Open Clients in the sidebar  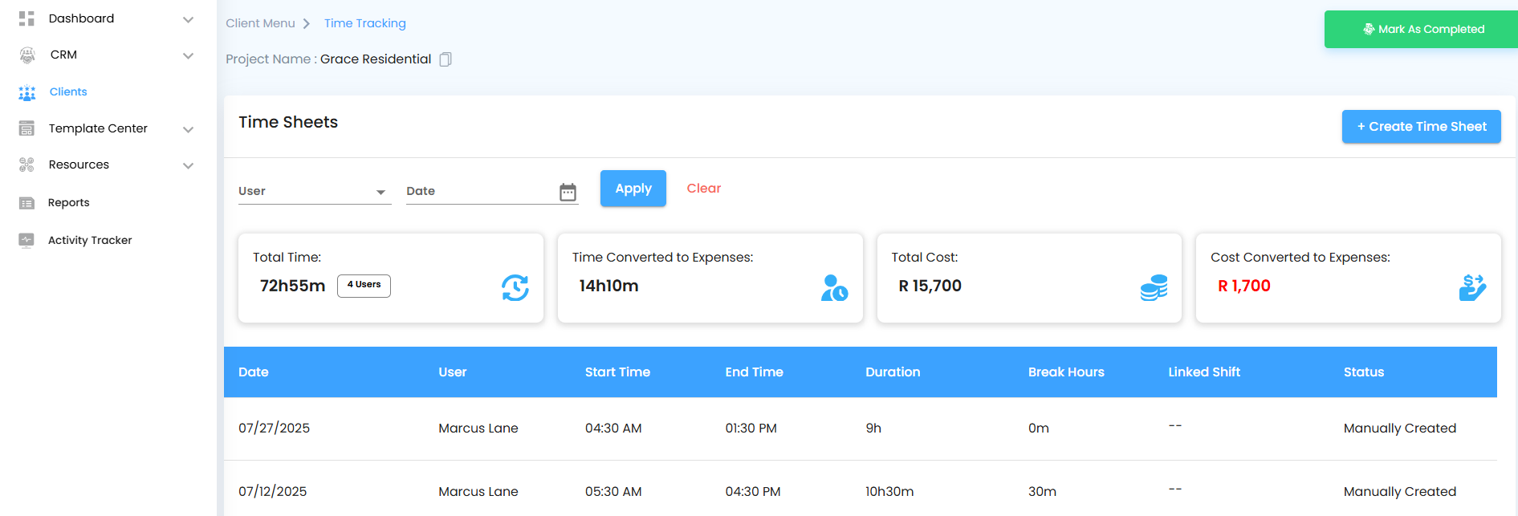[68, 92]
